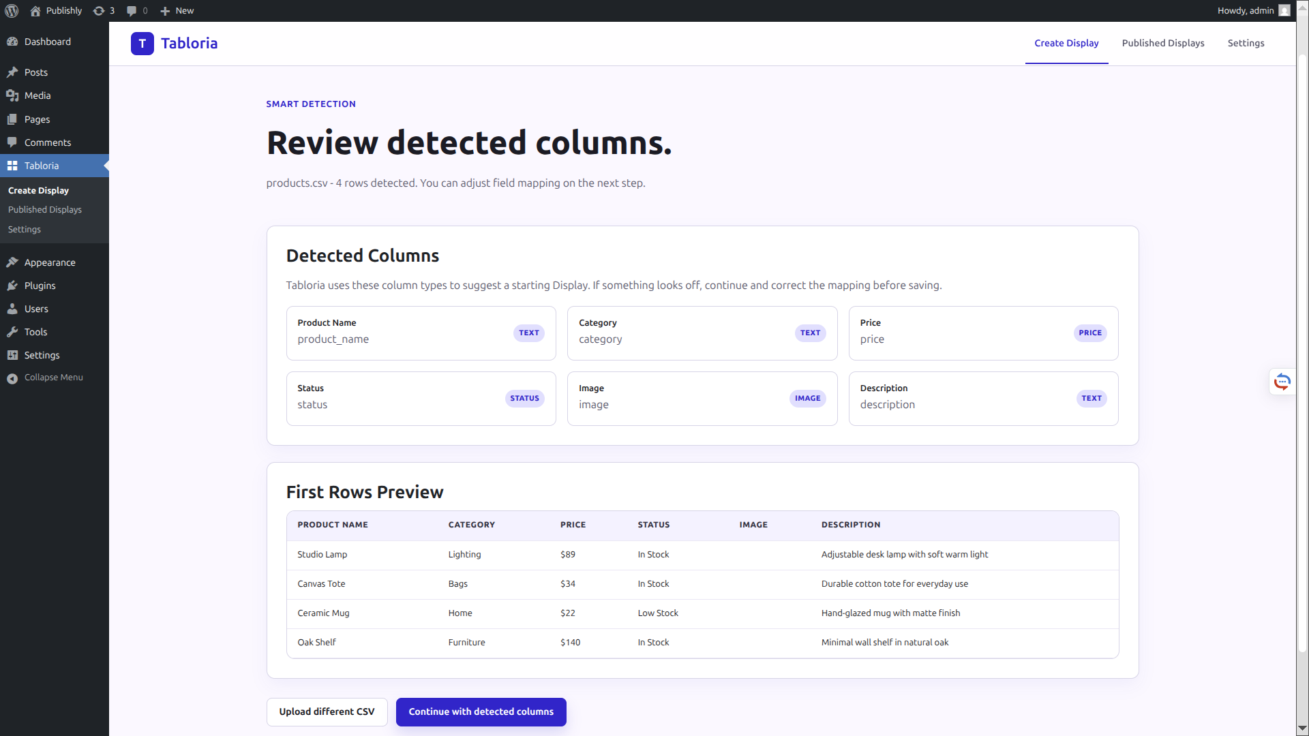Click the Collapse Menu arrow icon
This screenshot has width=1309, height=736.
pos(12,378)
